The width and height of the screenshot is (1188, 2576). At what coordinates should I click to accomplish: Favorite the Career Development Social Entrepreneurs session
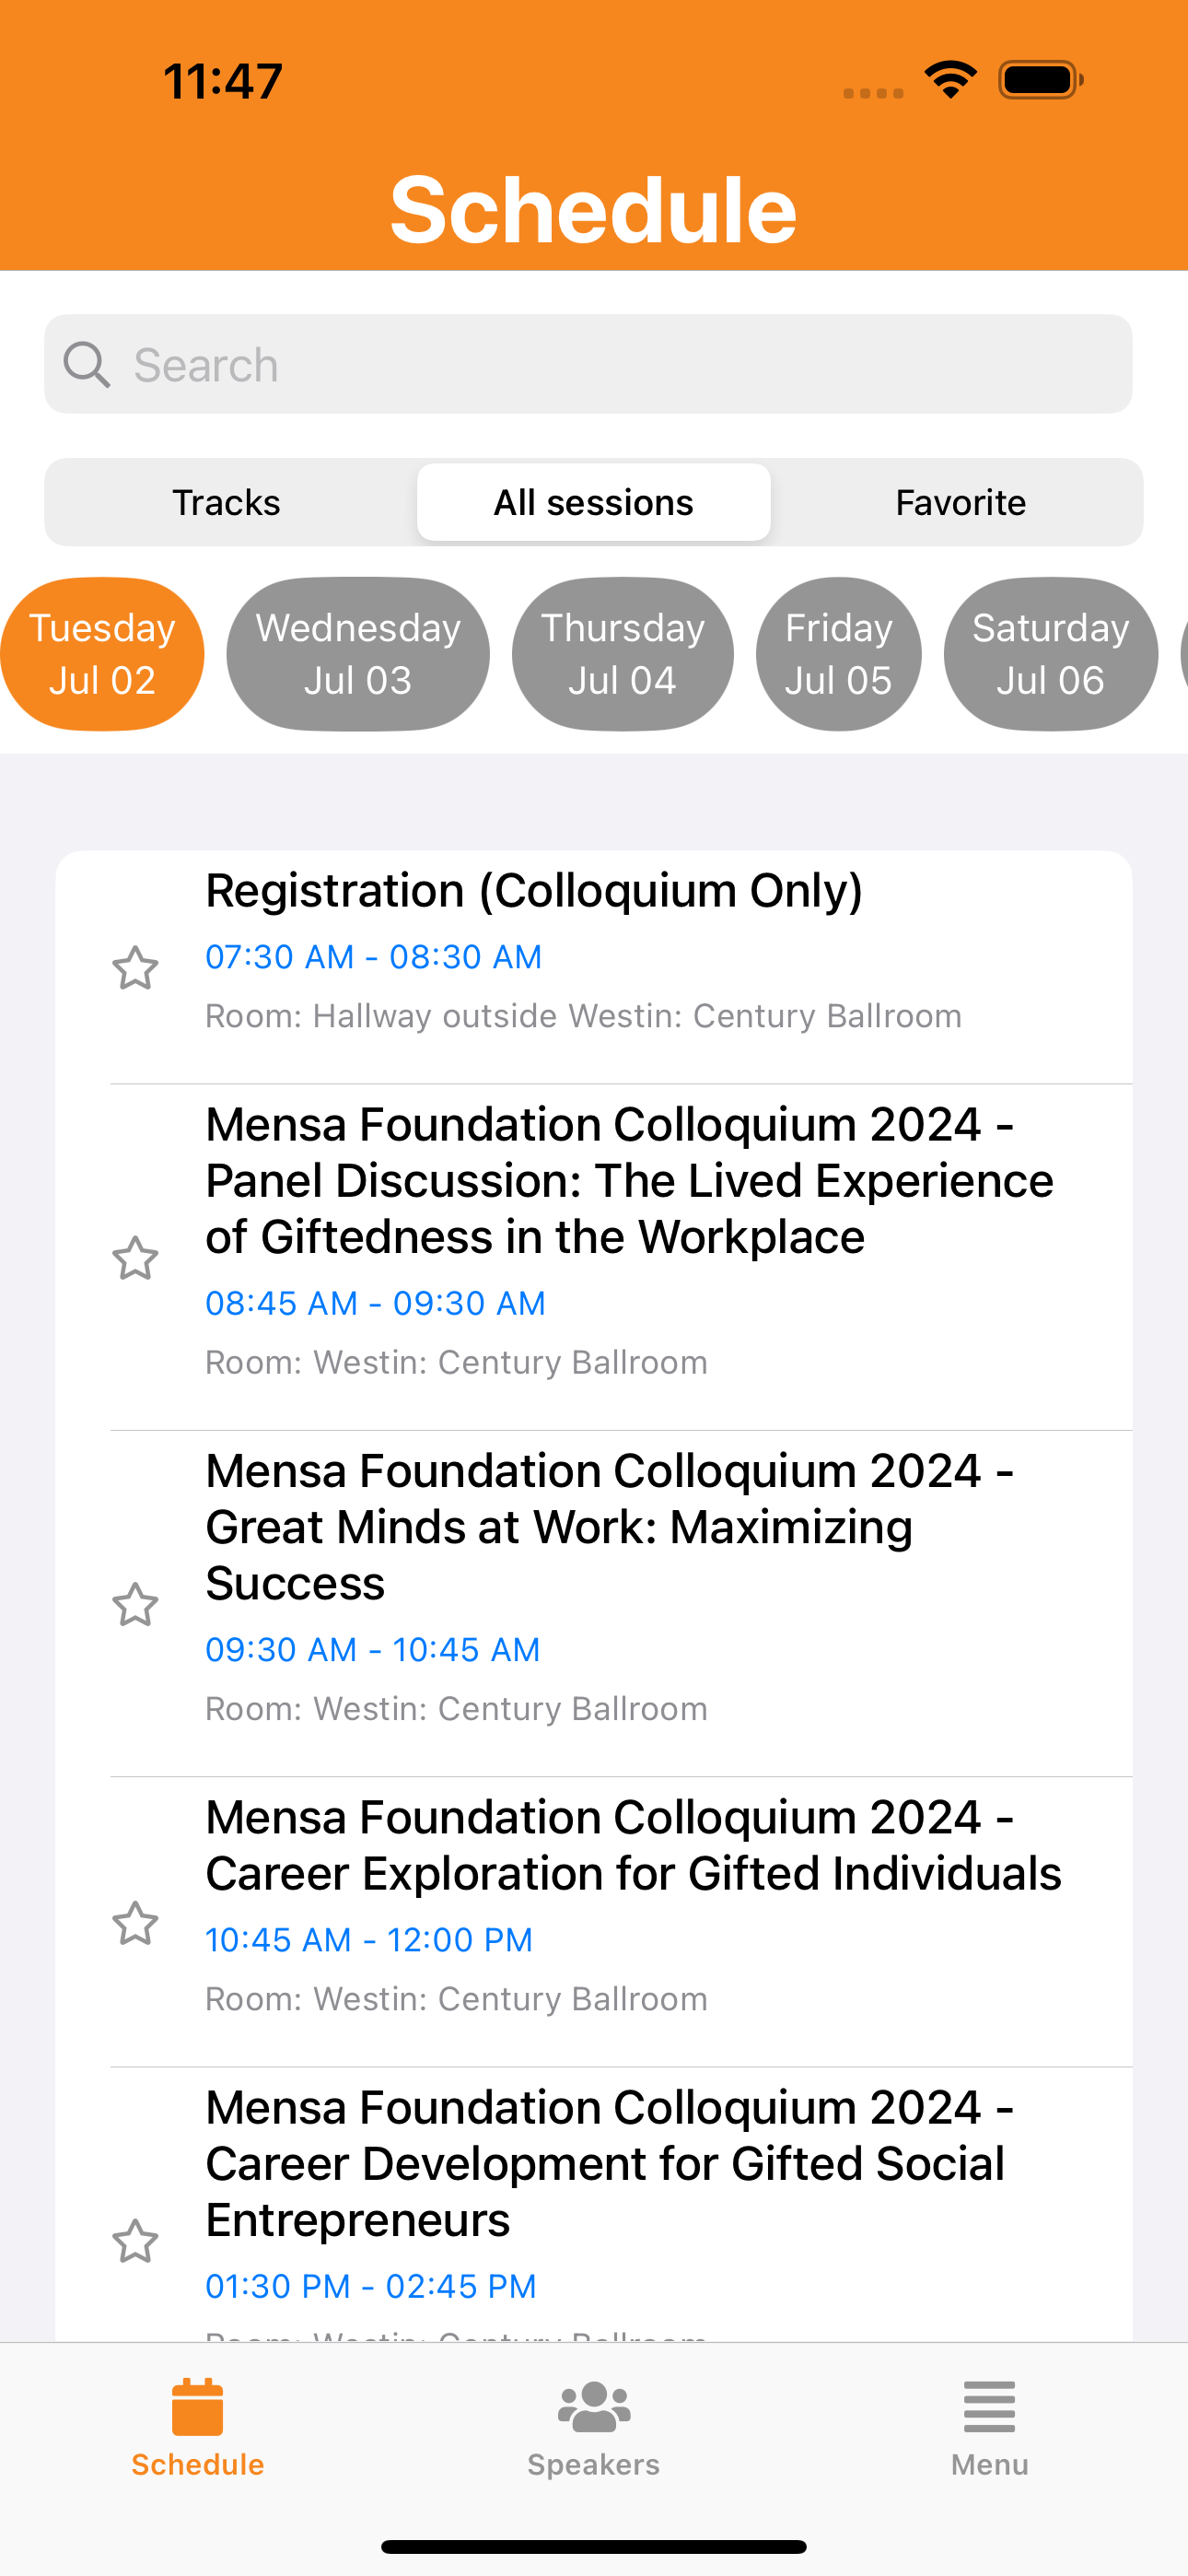click(x=135, y=2241)
